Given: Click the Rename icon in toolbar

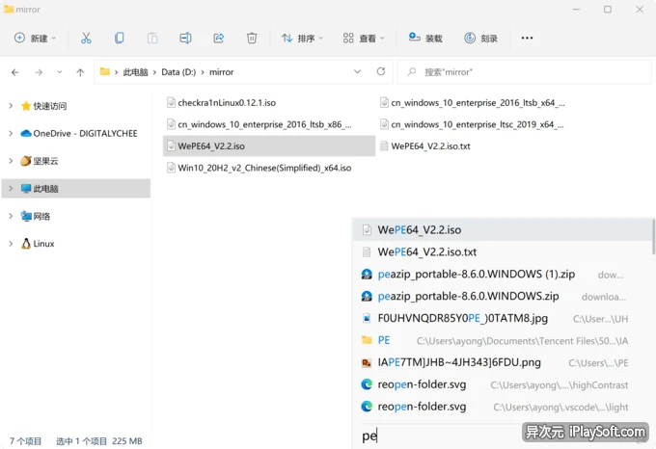Looking at the screenshot, I should point(185,38).
